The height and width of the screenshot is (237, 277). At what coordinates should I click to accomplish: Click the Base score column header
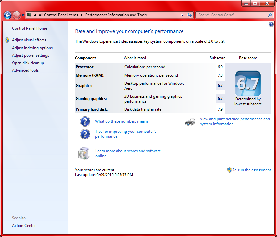pos(248,58)
